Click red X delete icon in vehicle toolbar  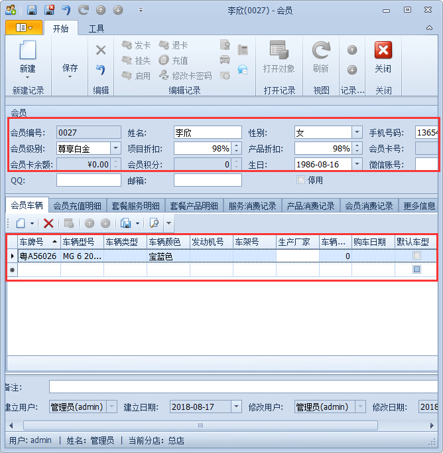click(x=48, y=224)
